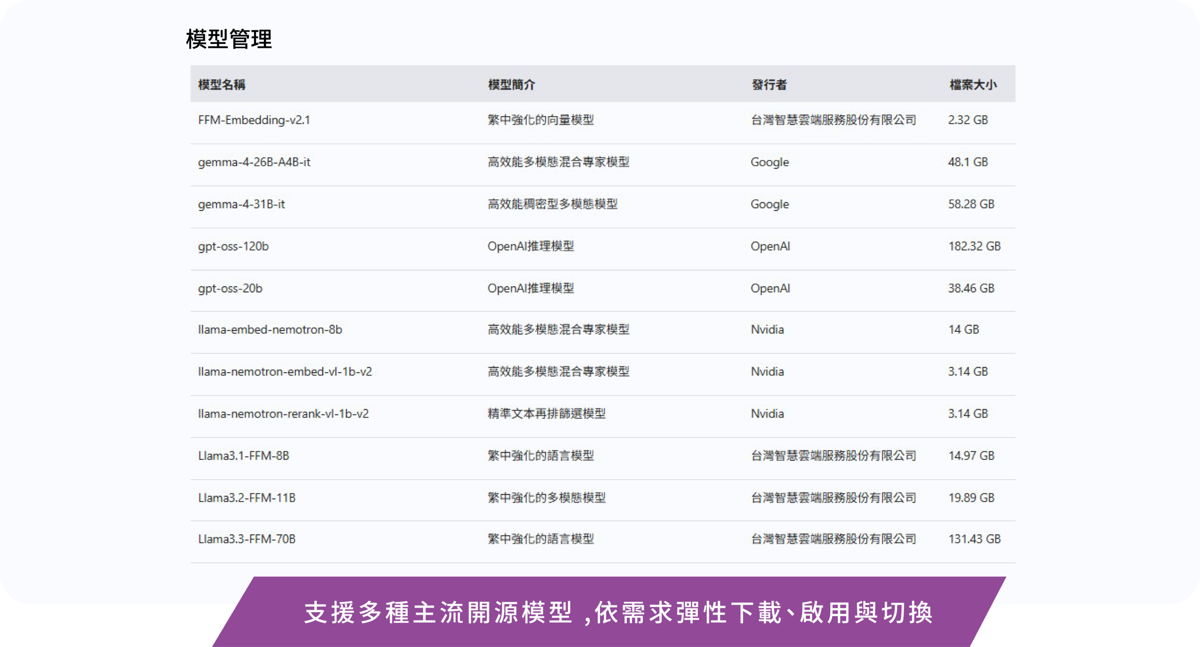Click Google publisher in gemma-4-31B-it row
This screenshot has height=647, width=1200.
[x=770, y=205]
